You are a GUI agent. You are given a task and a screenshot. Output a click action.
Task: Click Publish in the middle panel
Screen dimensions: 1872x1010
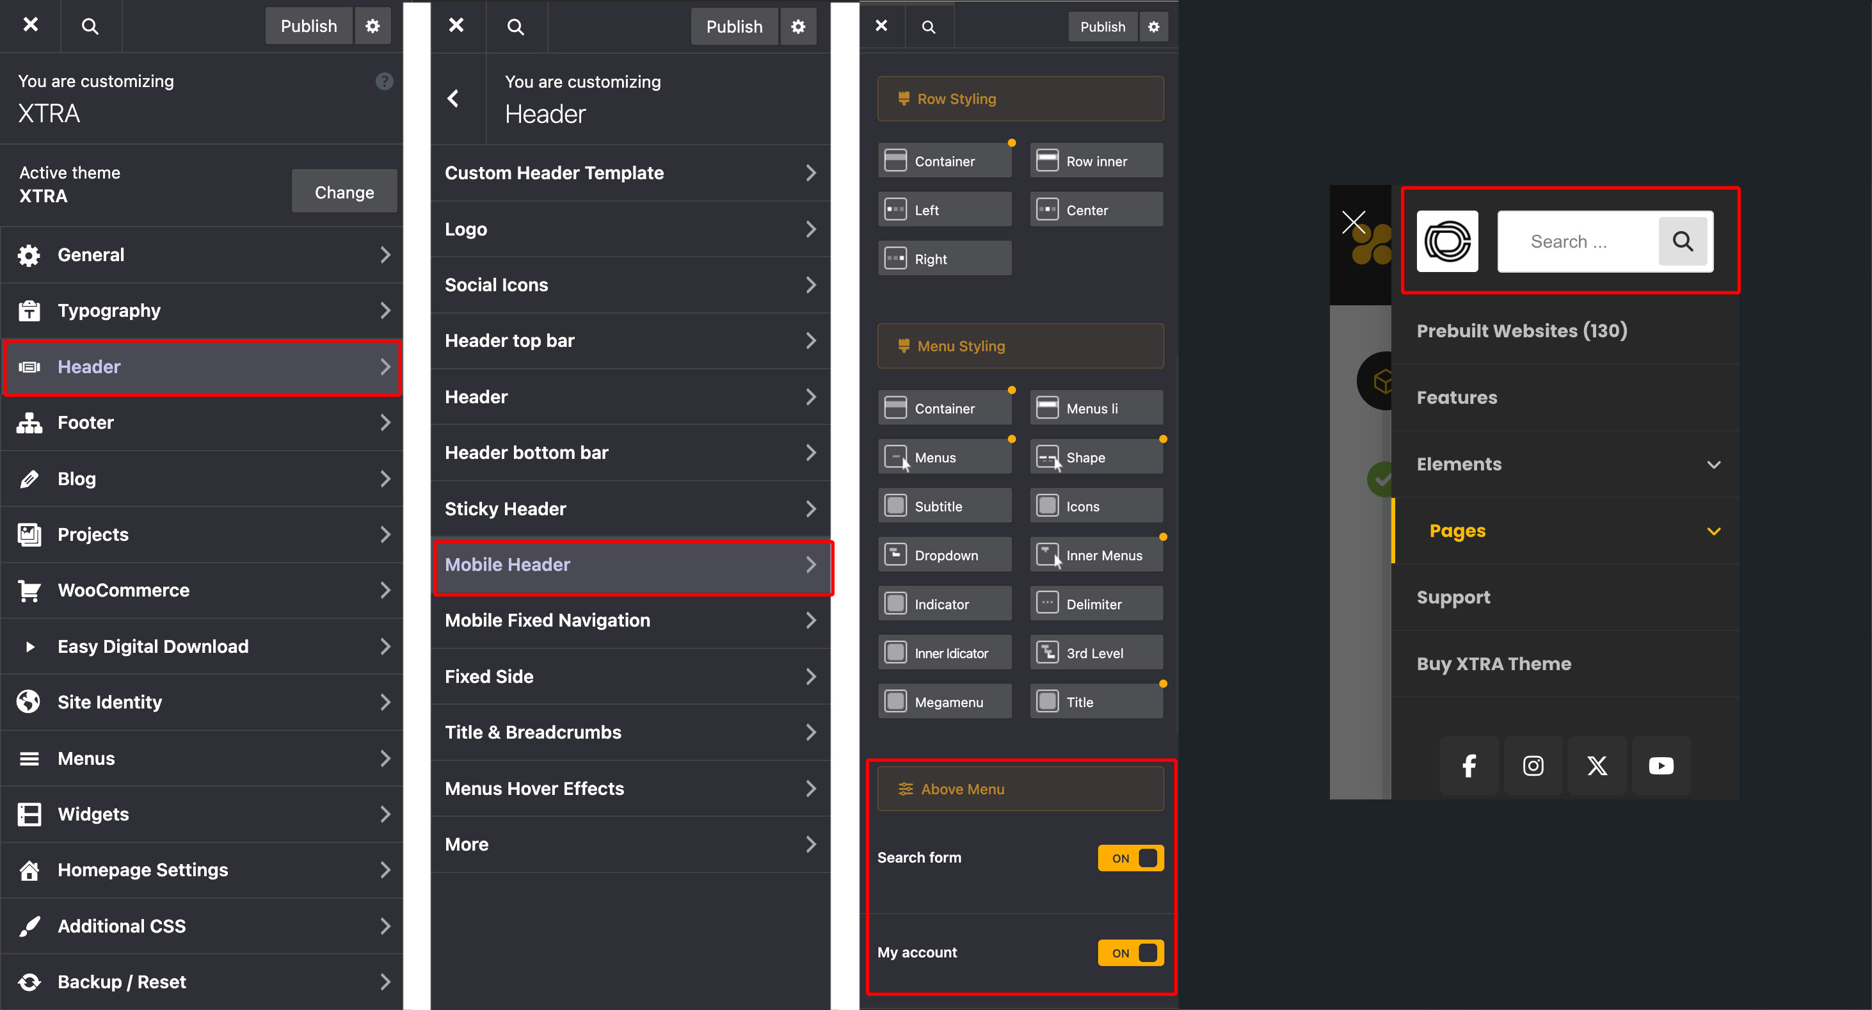734,27
